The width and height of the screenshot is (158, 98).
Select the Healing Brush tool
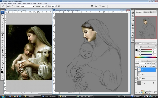tap(2, 30)
